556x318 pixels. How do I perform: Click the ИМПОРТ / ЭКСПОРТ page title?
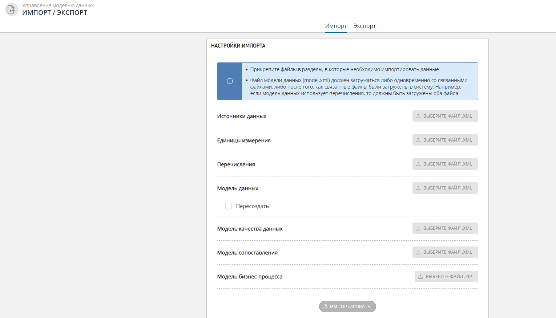[x=55, y=13]
